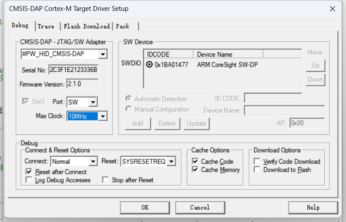Click the Delete device button
The height and width of the screenshot is (222, 346).
(x=167, y=124)
